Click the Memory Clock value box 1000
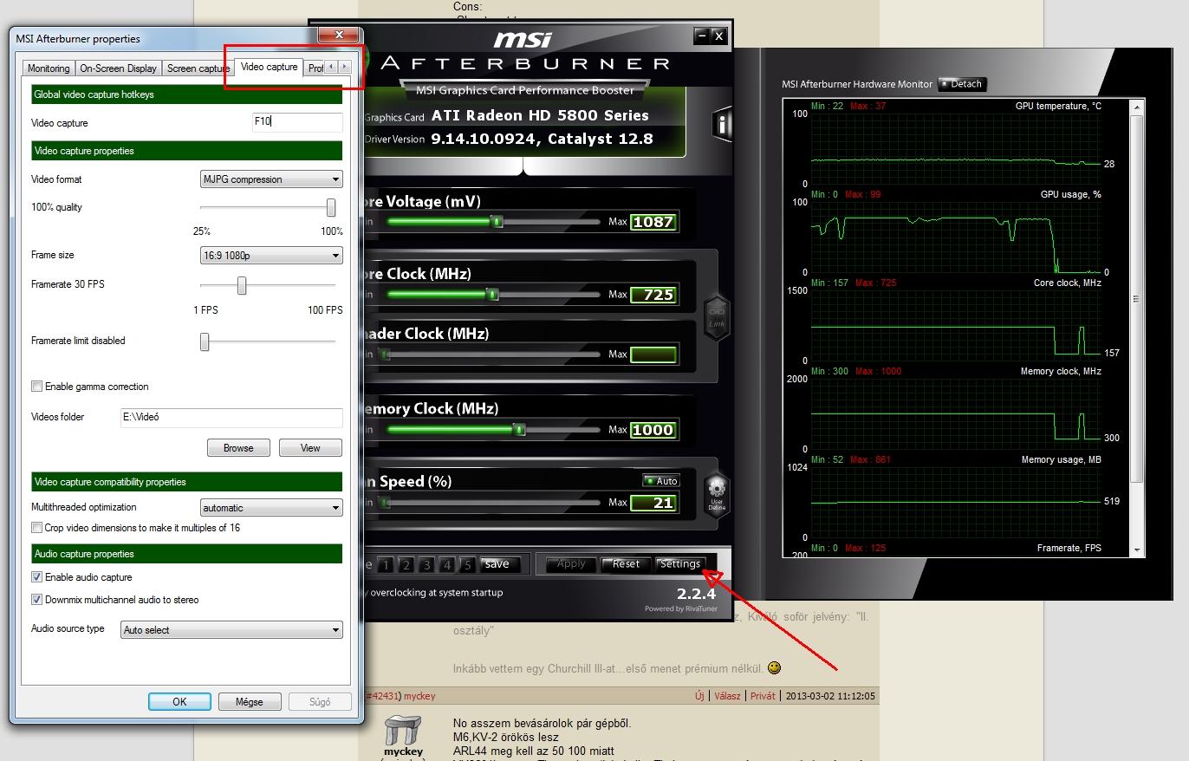Viewport: 1189px width, 761px height. tap(653, 430)
